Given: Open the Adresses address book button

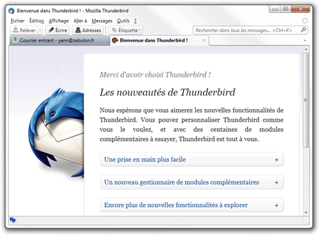Looking at the screenshot, I should pos(88,30).
